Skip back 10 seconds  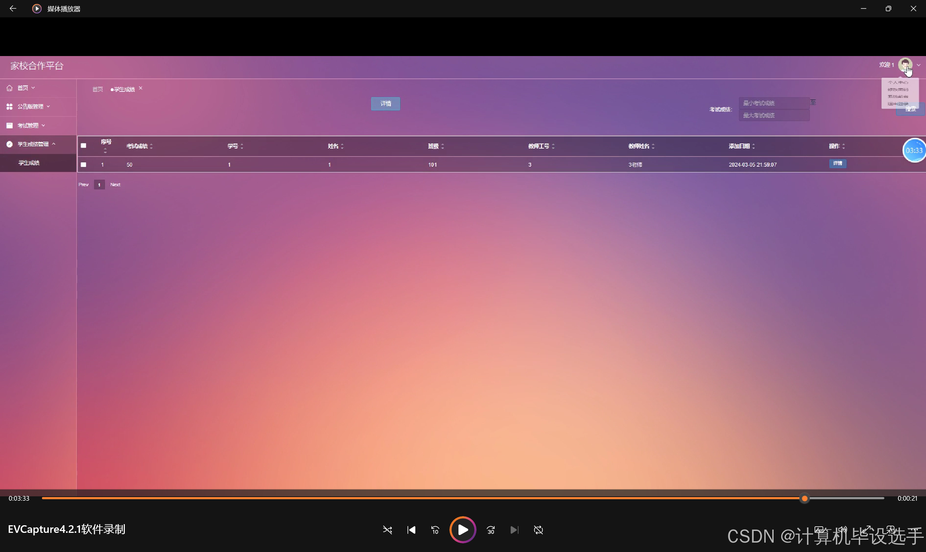tap(435, 530)
